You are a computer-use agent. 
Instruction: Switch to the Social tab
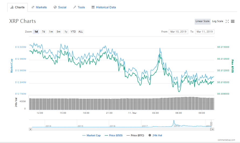(x=60, y=7)
